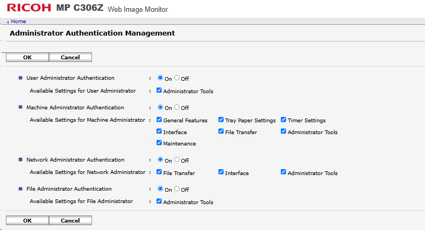Click the top Cancel button
425x230 pixels.
[x=70, y=57]
